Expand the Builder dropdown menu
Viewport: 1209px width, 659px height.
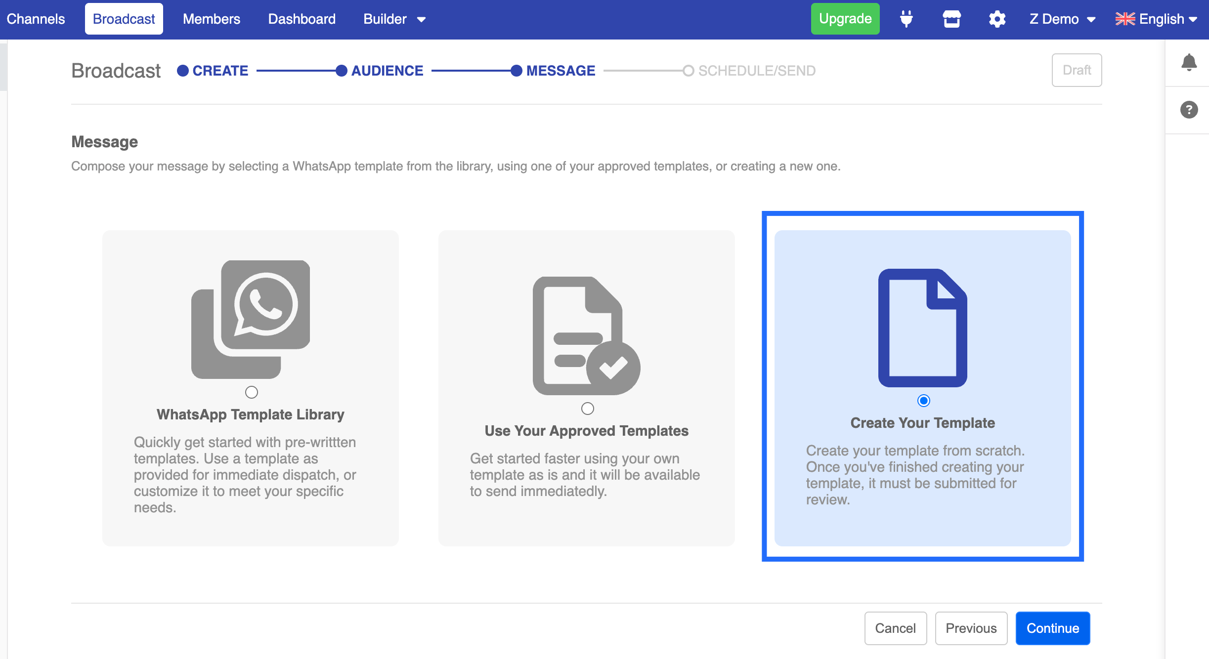click(394, 19)
